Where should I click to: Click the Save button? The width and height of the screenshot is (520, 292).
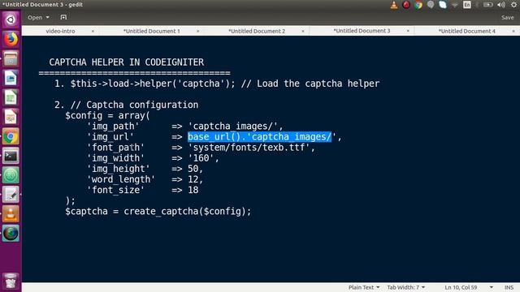(507, 18)
